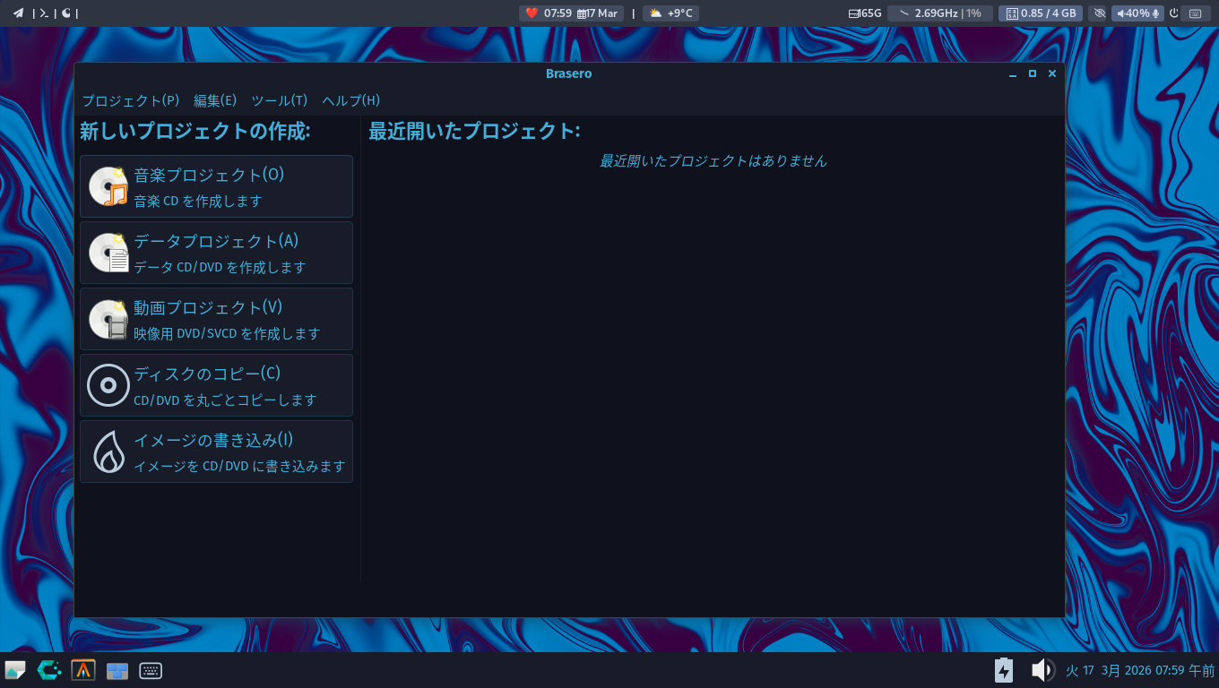Close the Brasero window
The image size is (1219, 688).
tap(1052, 74)
